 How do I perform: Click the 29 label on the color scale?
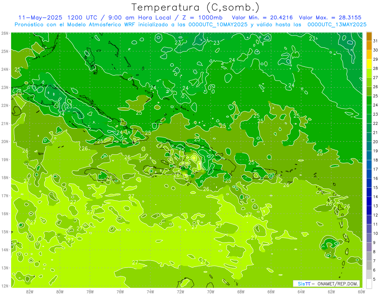376,59
